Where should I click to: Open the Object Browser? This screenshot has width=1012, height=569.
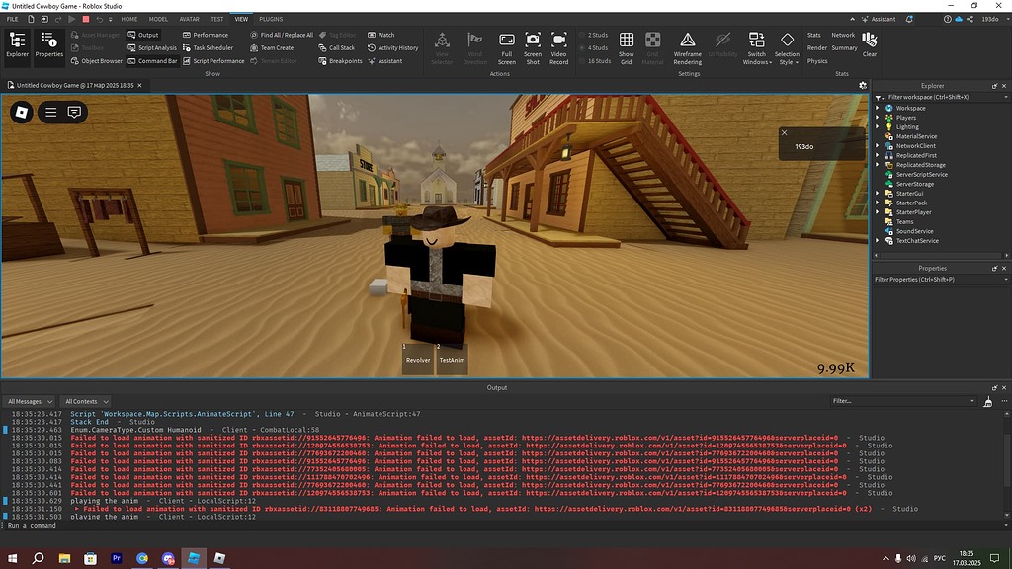click(x=99, y=60)
